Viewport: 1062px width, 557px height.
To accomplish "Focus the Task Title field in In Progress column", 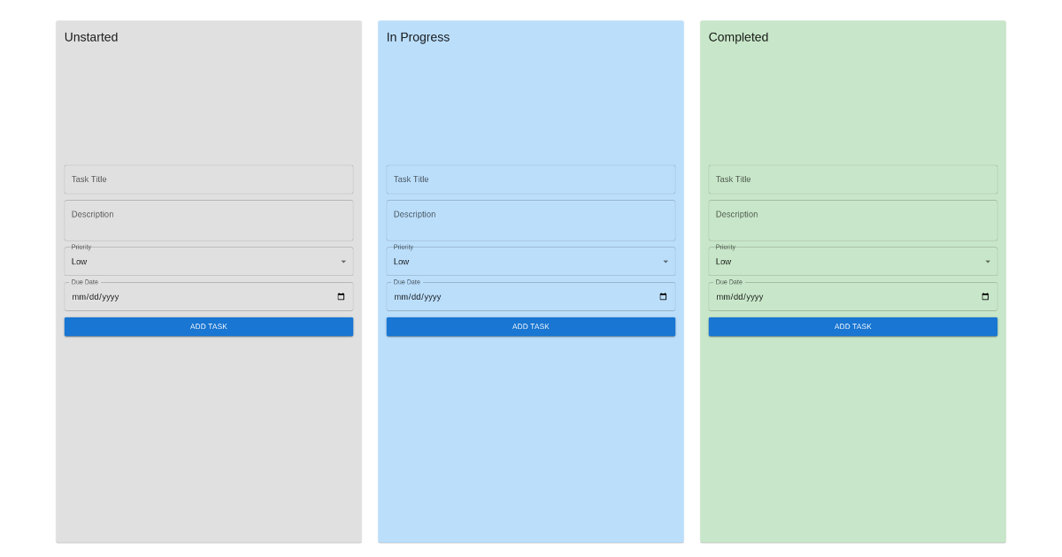I will pos(530,179).
